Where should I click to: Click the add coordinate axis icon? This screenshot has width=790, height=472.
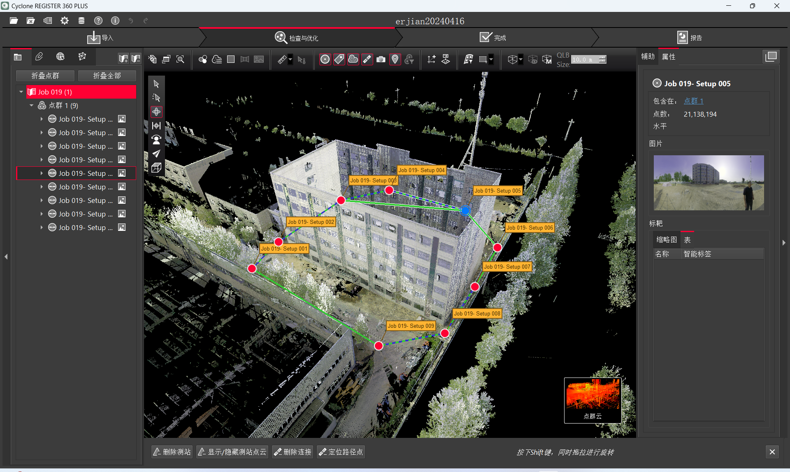tap(431, 60)
